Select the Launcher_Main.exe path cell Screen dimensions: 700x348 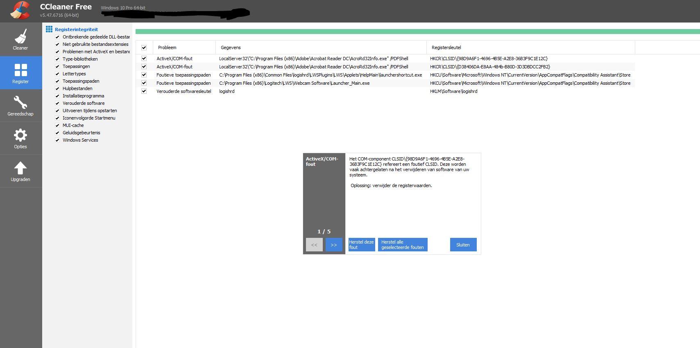[294, 83]
